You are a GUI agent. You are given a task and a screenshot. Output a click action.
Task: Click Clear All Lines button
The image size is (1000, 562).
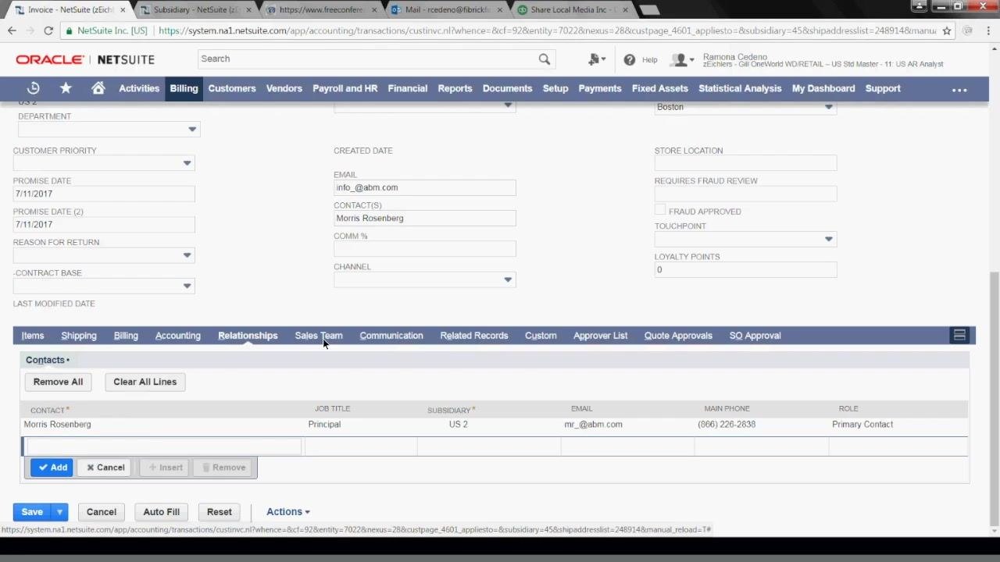(145, 382)
